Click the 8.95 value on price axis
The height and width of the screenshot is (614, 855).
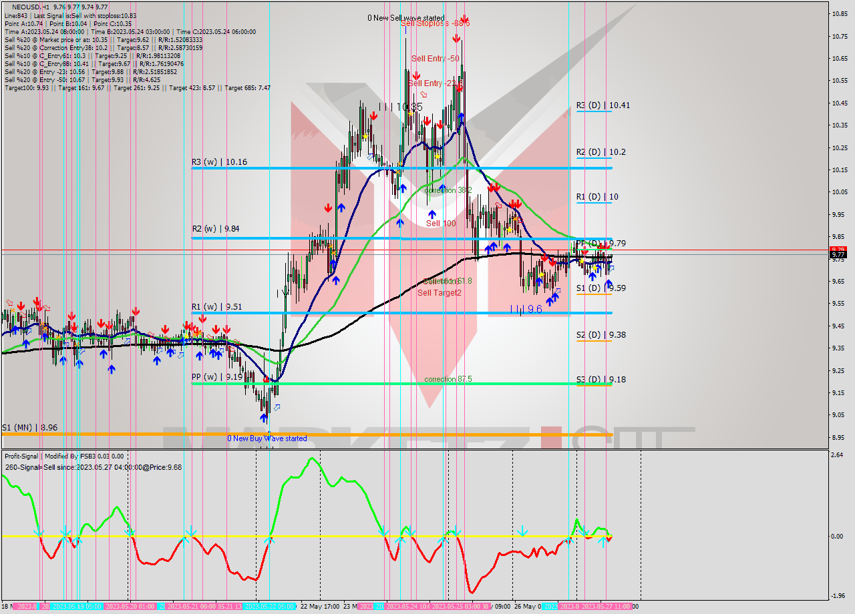click(840, 437)
